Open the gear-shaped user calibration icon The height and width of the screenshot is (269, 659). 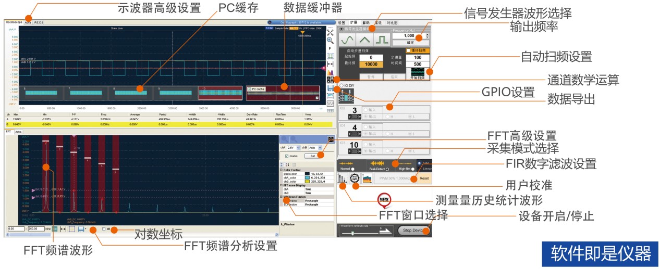click(355, 178)
